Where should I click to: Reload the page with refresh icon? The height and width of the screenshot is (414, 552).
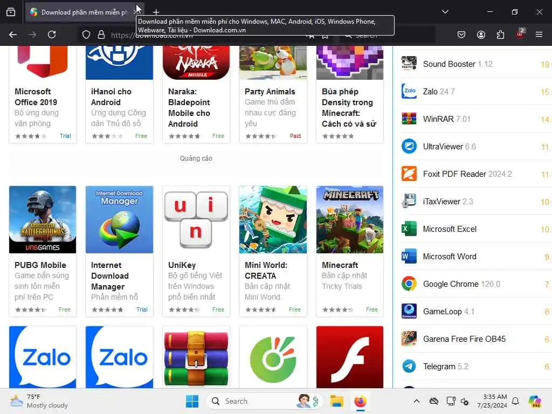point(52,34)
